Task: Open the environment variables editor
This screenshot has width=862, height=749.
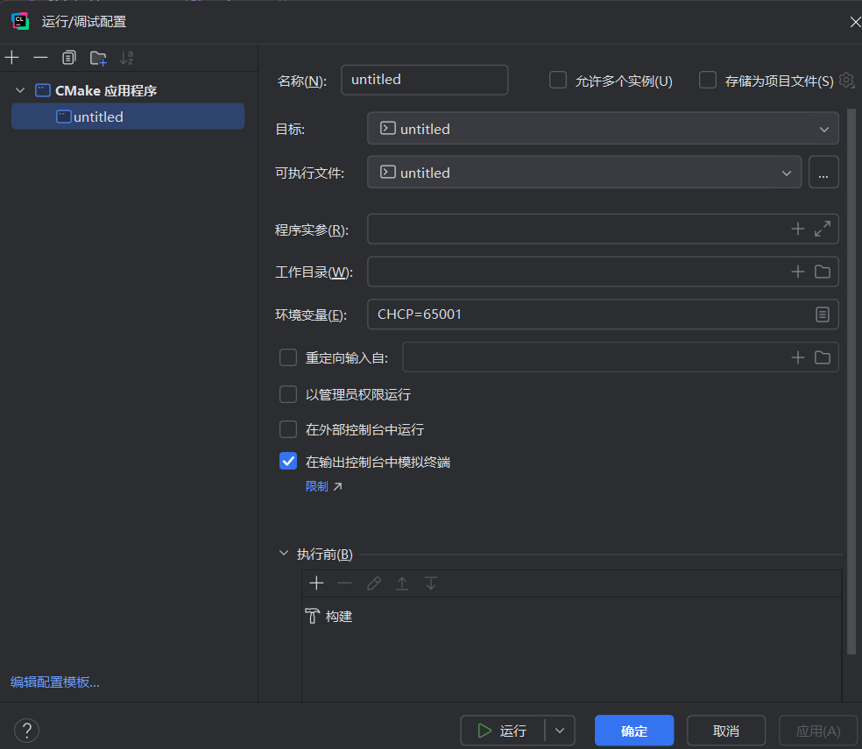Action: pos(822,314)
